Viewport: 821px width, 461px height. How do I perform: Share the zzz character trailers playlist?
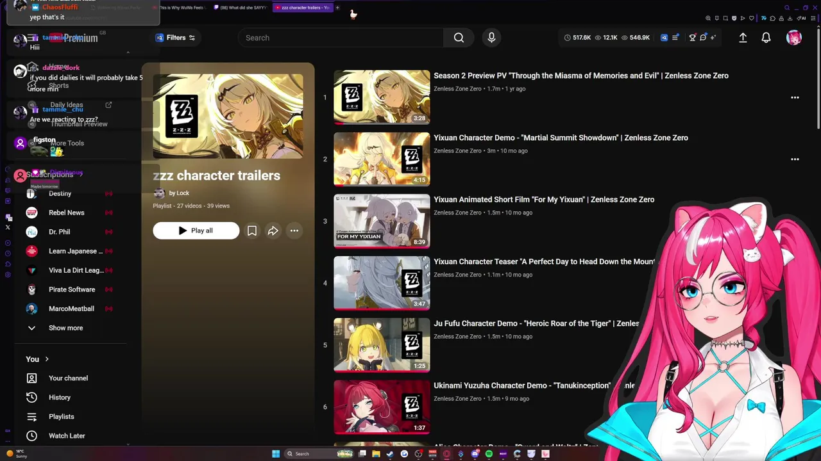point(273,230)
